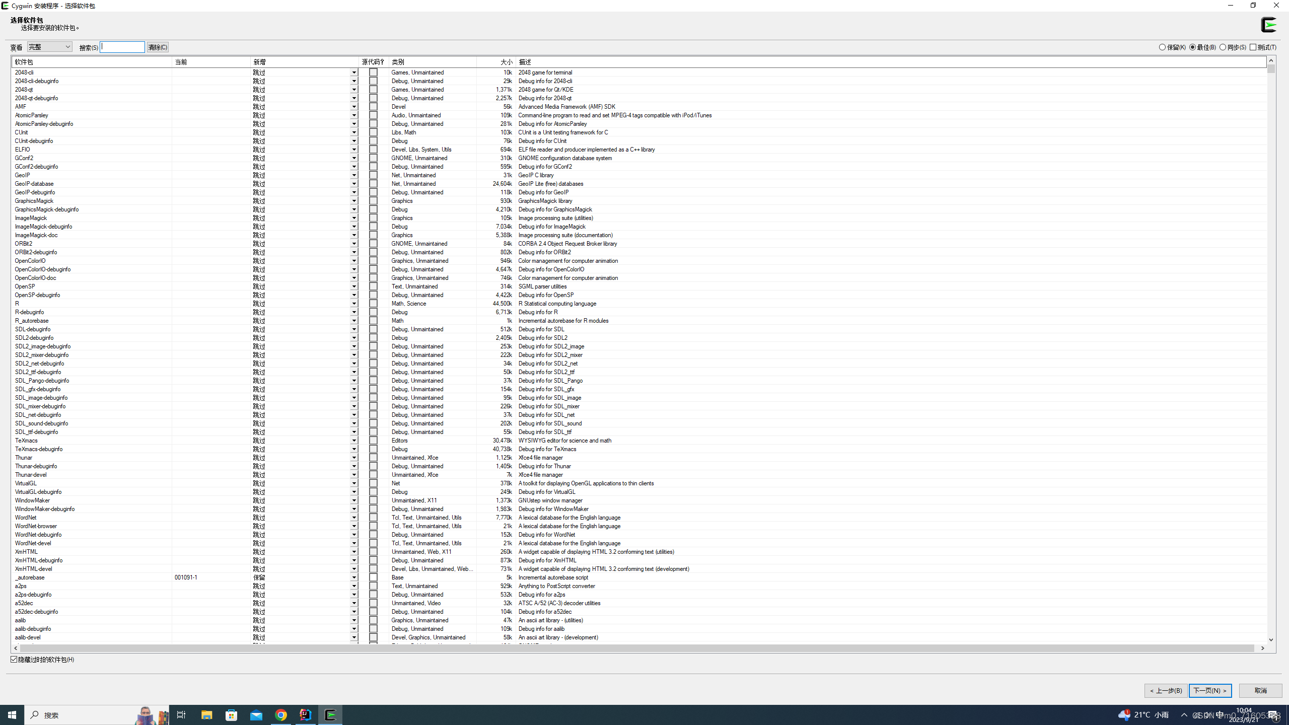The height and width of the screenshot is (725, 1289).
Task: Click the 清除(C) clear button
Action: click(158, 47)
